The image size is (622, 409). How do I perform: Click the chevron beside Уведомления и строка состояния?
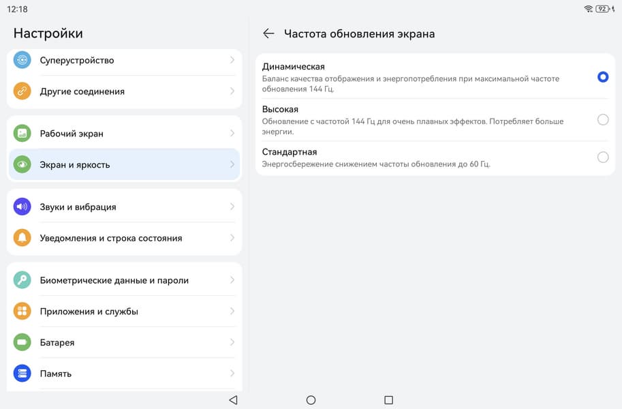coord(232,238)
